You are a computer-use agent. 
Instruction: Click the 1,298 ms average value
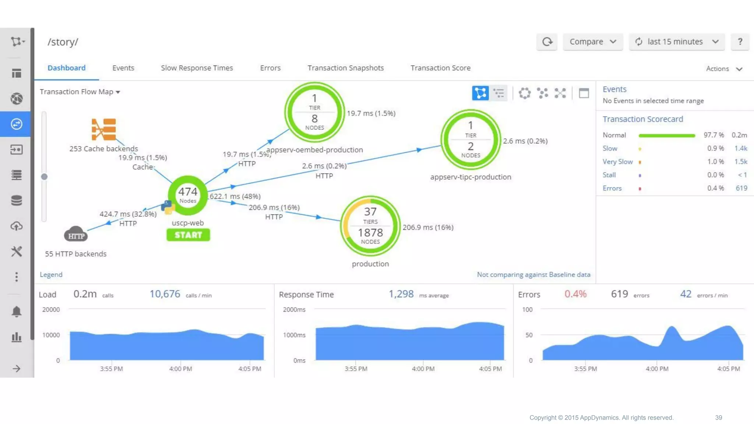pos(401,294)
